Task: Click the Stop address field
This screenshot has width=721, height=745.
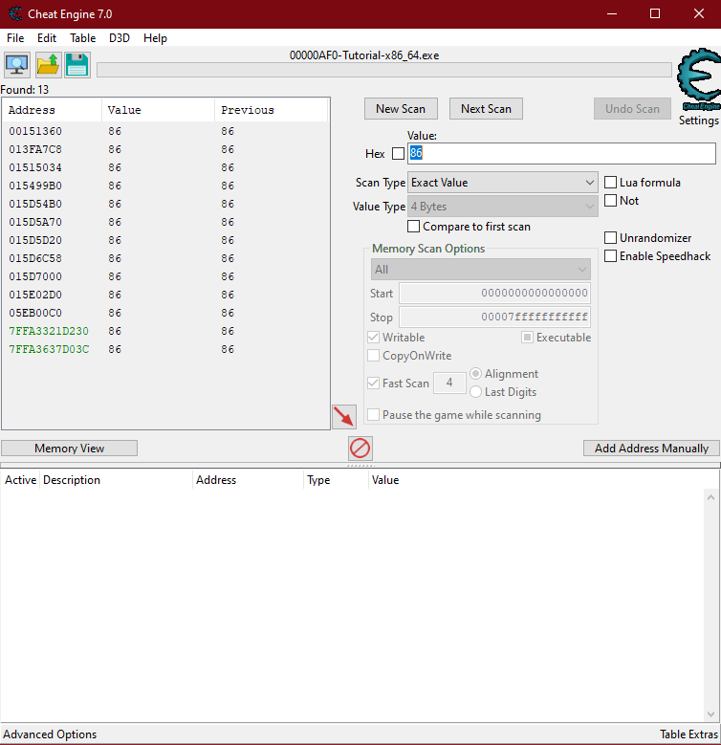Action: pyautogui.click(x=494, y=317)
